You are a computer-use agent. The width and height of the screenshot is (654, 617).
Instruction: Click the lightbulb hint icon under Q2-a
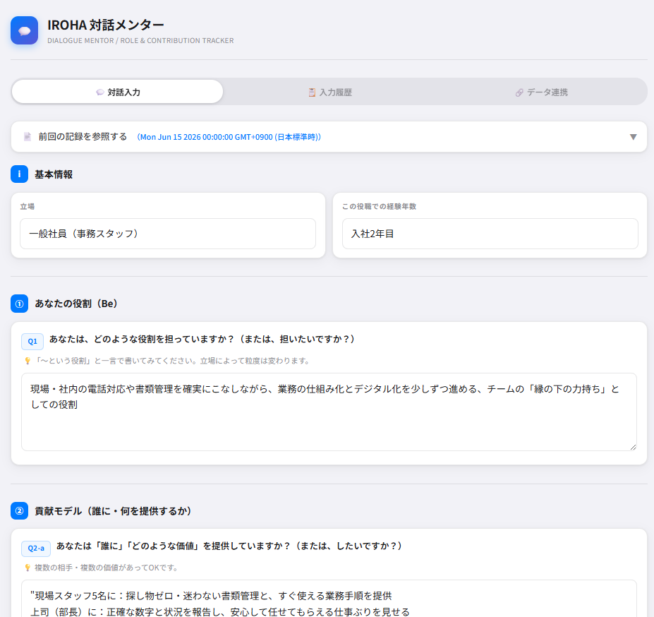[28, 568]
